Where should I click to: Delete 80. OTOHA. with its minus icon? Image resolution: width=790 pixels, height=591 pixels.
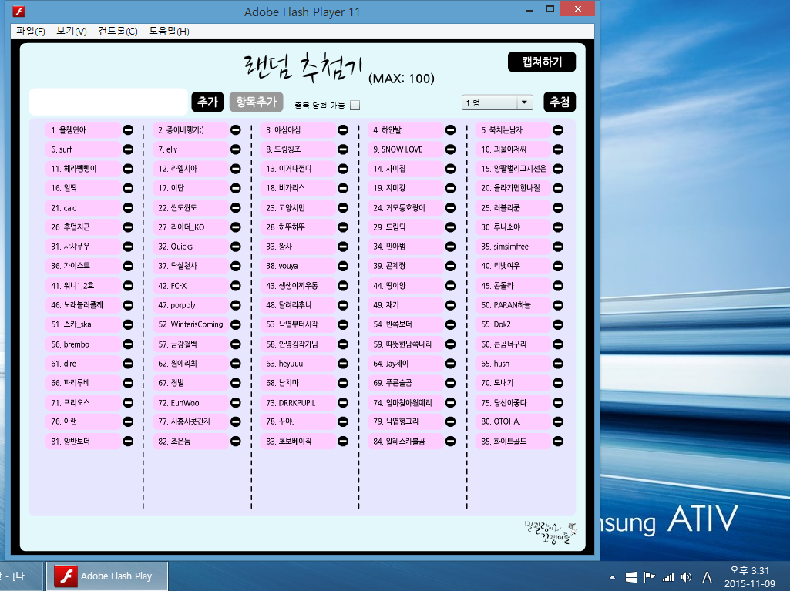click(x=558, y=421)
